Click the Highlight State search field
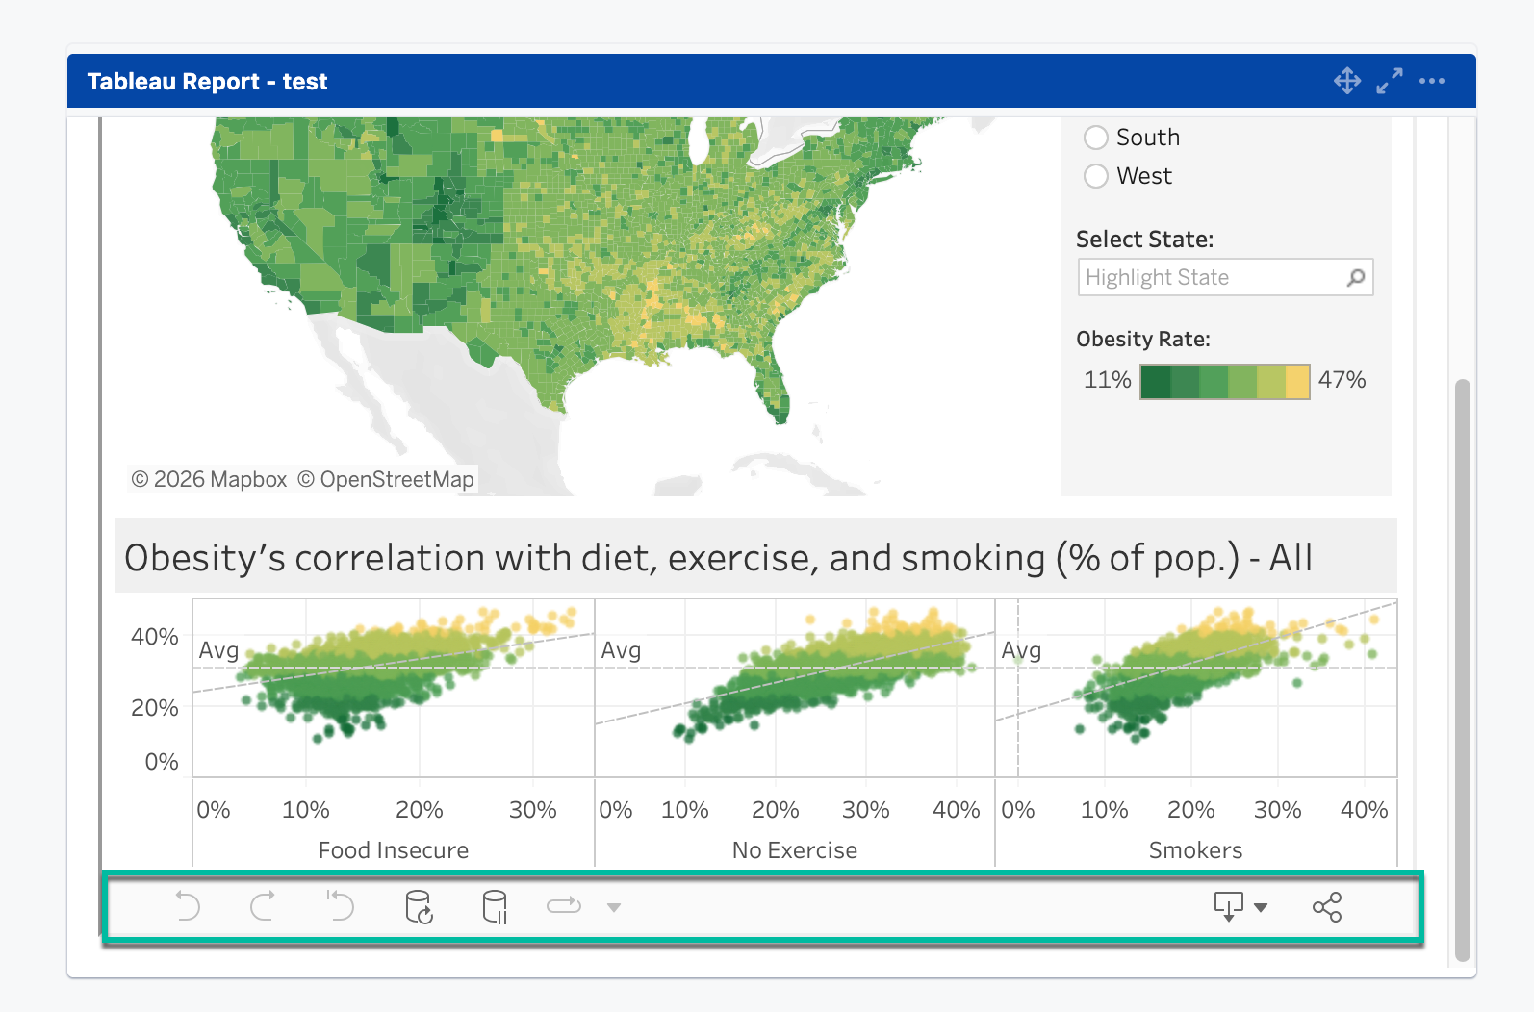Viewport: 1534px width, 1012px height. pos(1213,277)
